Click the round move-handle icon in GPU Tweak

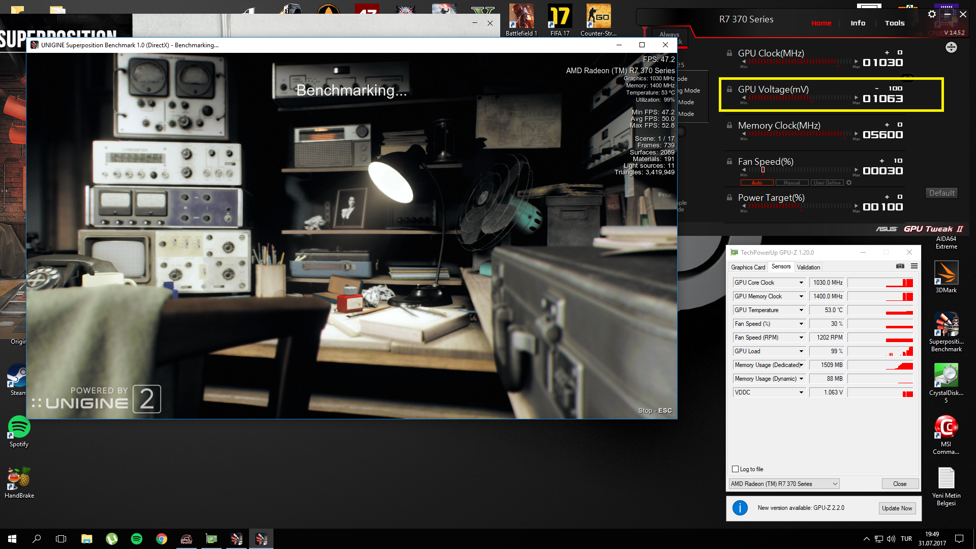point(951,47)
